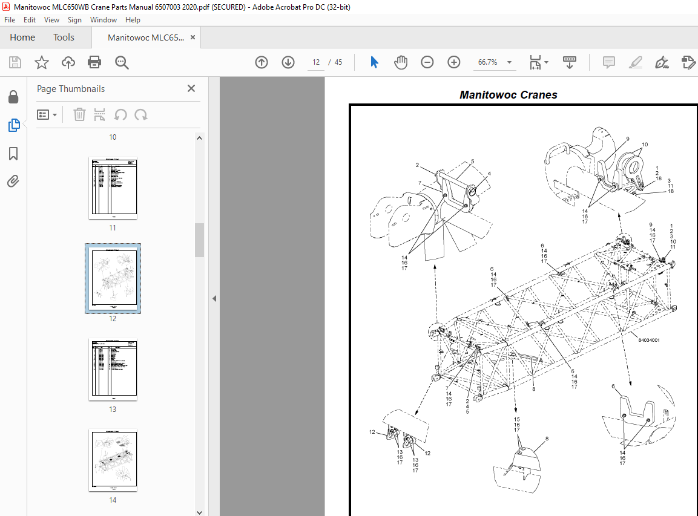Viewport: 698px width, 516px height.
Task: Open the zoom level dropdown arrow
Action: pos(509,62)
